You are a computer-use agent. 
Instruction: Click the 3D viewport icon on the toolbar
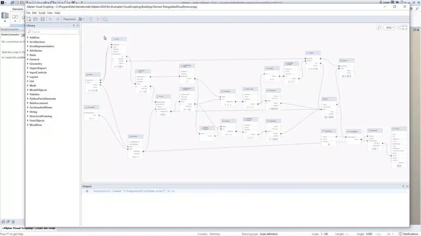click(x=105, y=19)
